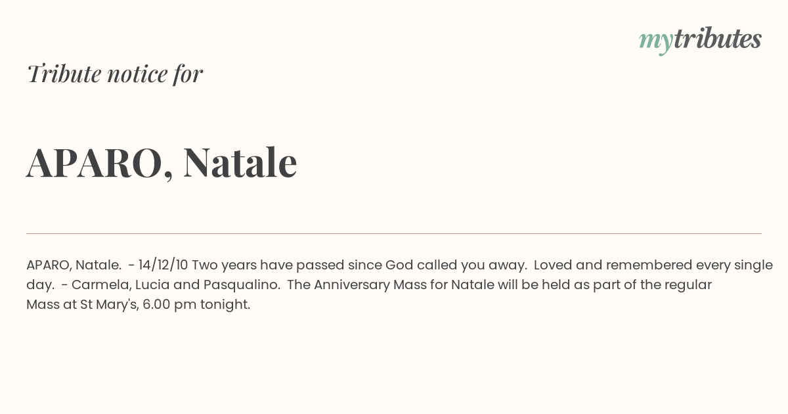Click the words "God called you away"

pyautogui.click(x=456, y=265)
